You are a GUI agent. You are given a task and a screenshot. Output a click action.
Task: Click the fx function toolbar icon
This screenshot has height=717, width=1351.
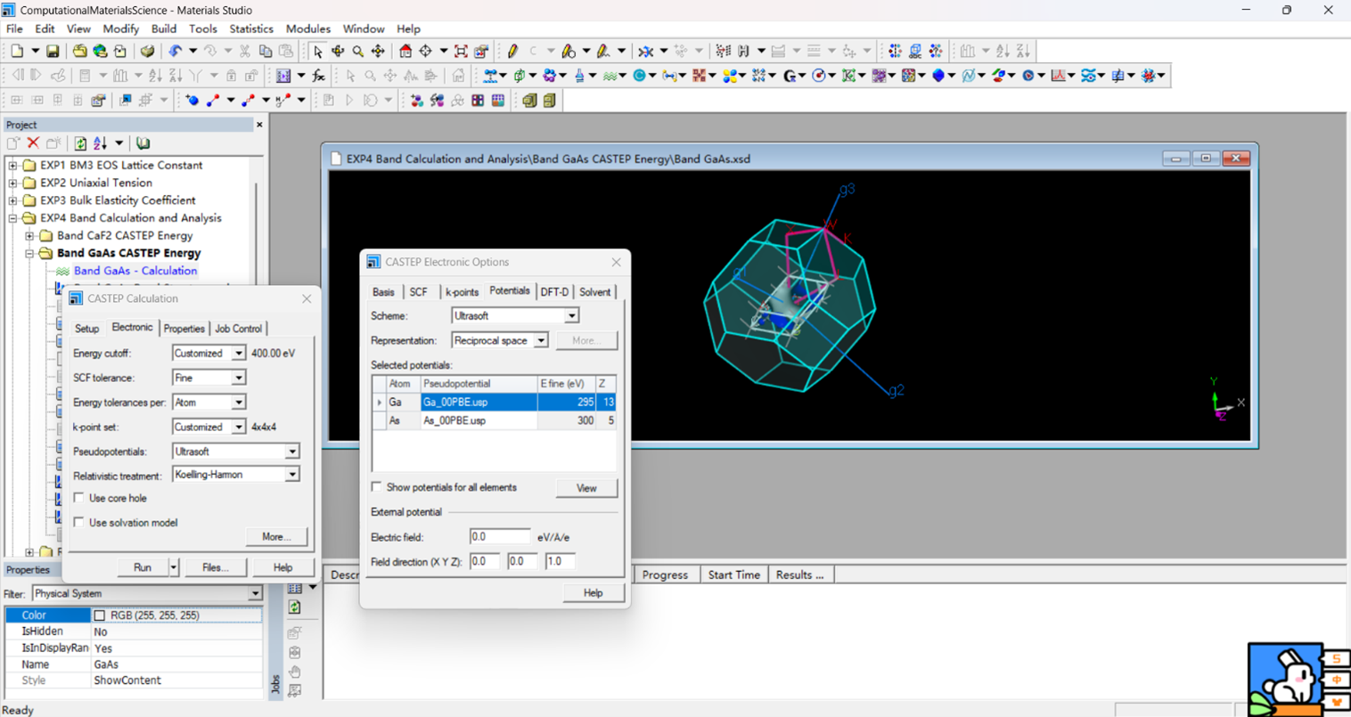click(318, 76)
